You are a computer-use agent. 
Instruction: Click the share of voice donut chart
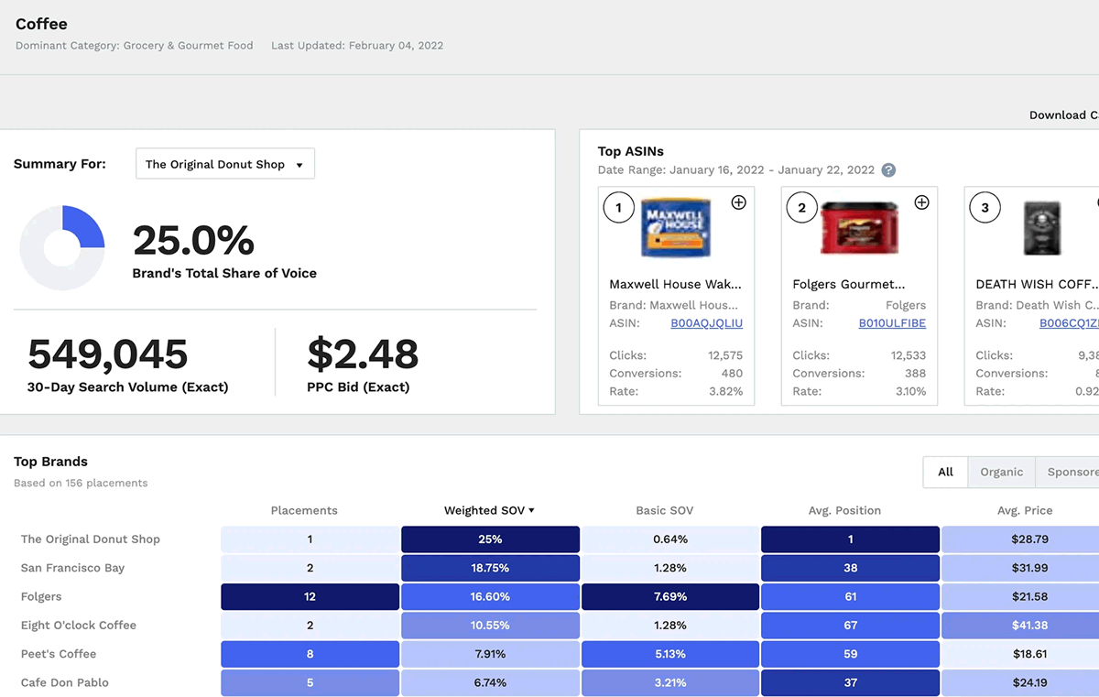pos(62,248)
